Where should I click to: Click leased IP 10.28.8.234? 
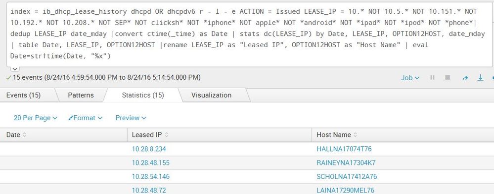click(x=149, y=149)
